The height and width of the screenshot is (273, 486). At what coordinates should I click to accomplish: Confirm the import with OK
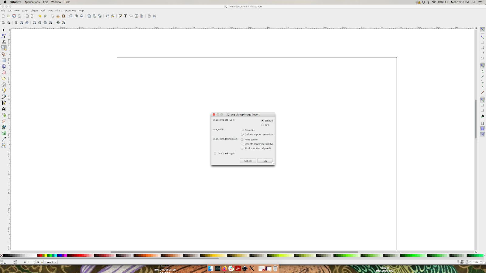265,161
